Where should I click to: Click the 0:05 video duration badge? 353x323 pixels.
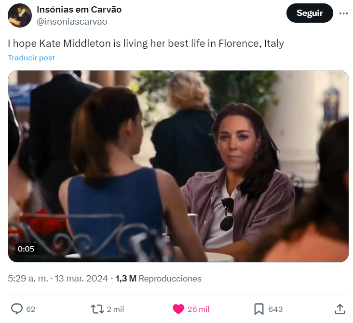26,249
